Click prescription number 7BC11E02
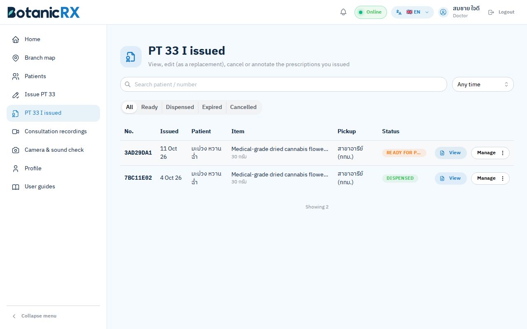This screenshot has height=329, width=527. click(138, 178)
